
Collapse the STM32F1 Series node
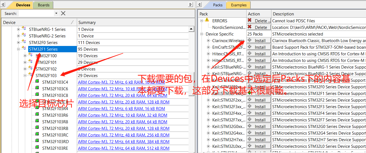(18, 49)
